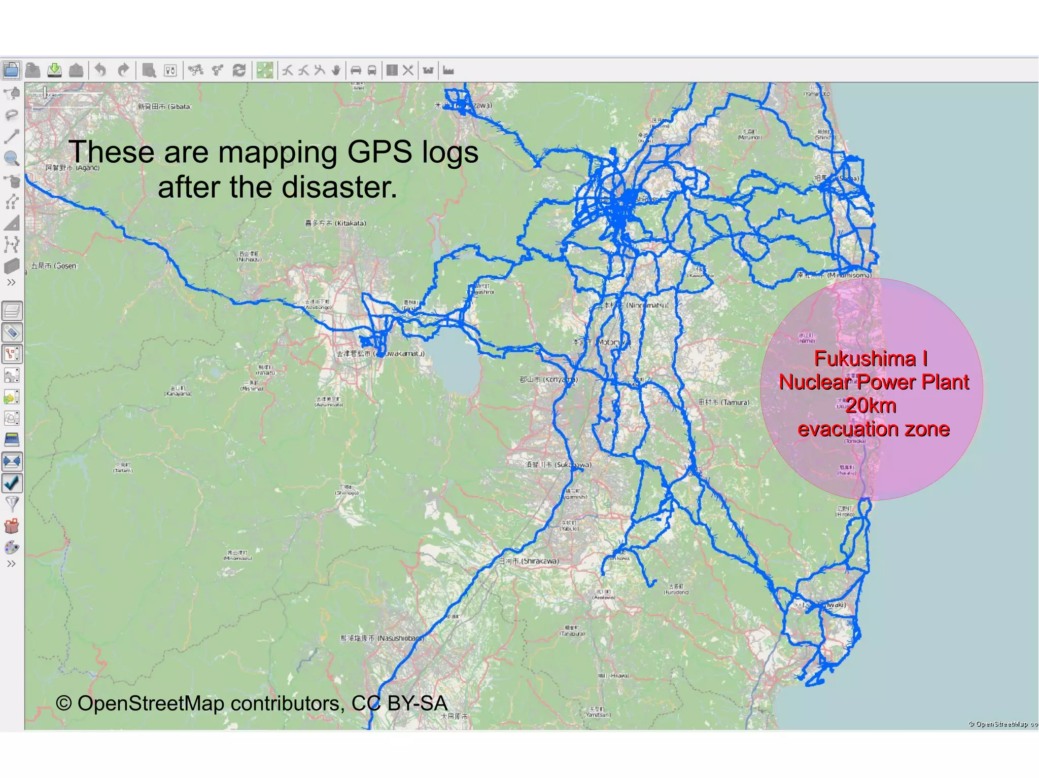
Task: Select the crossed fork and knife preset
Action: (408, 70)
